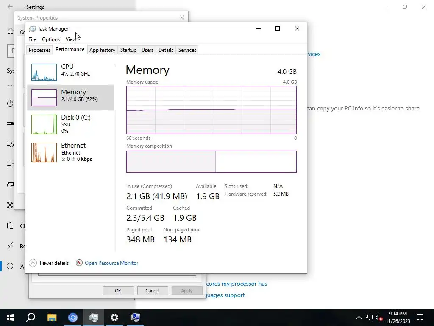Click OK in System Properties dialog

118,290
